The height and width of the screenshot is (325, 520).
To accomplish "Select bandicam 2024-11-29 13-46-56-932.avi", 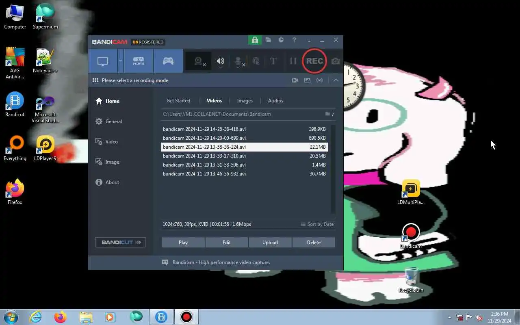I will coord(244,174).
